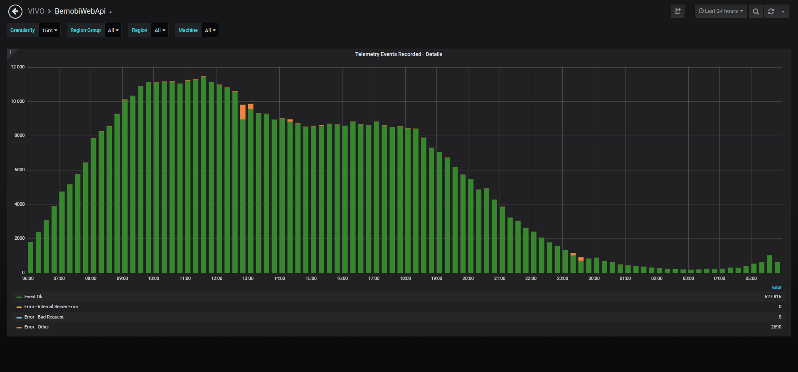Click the Event Ok total value 527 816
The image size is (798, 372).
tap(773, 297)
